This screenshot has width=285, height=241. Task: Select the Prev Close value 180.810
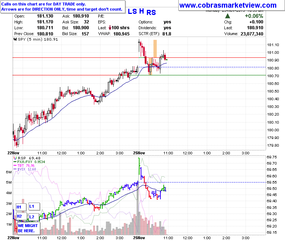click(45, 34)
